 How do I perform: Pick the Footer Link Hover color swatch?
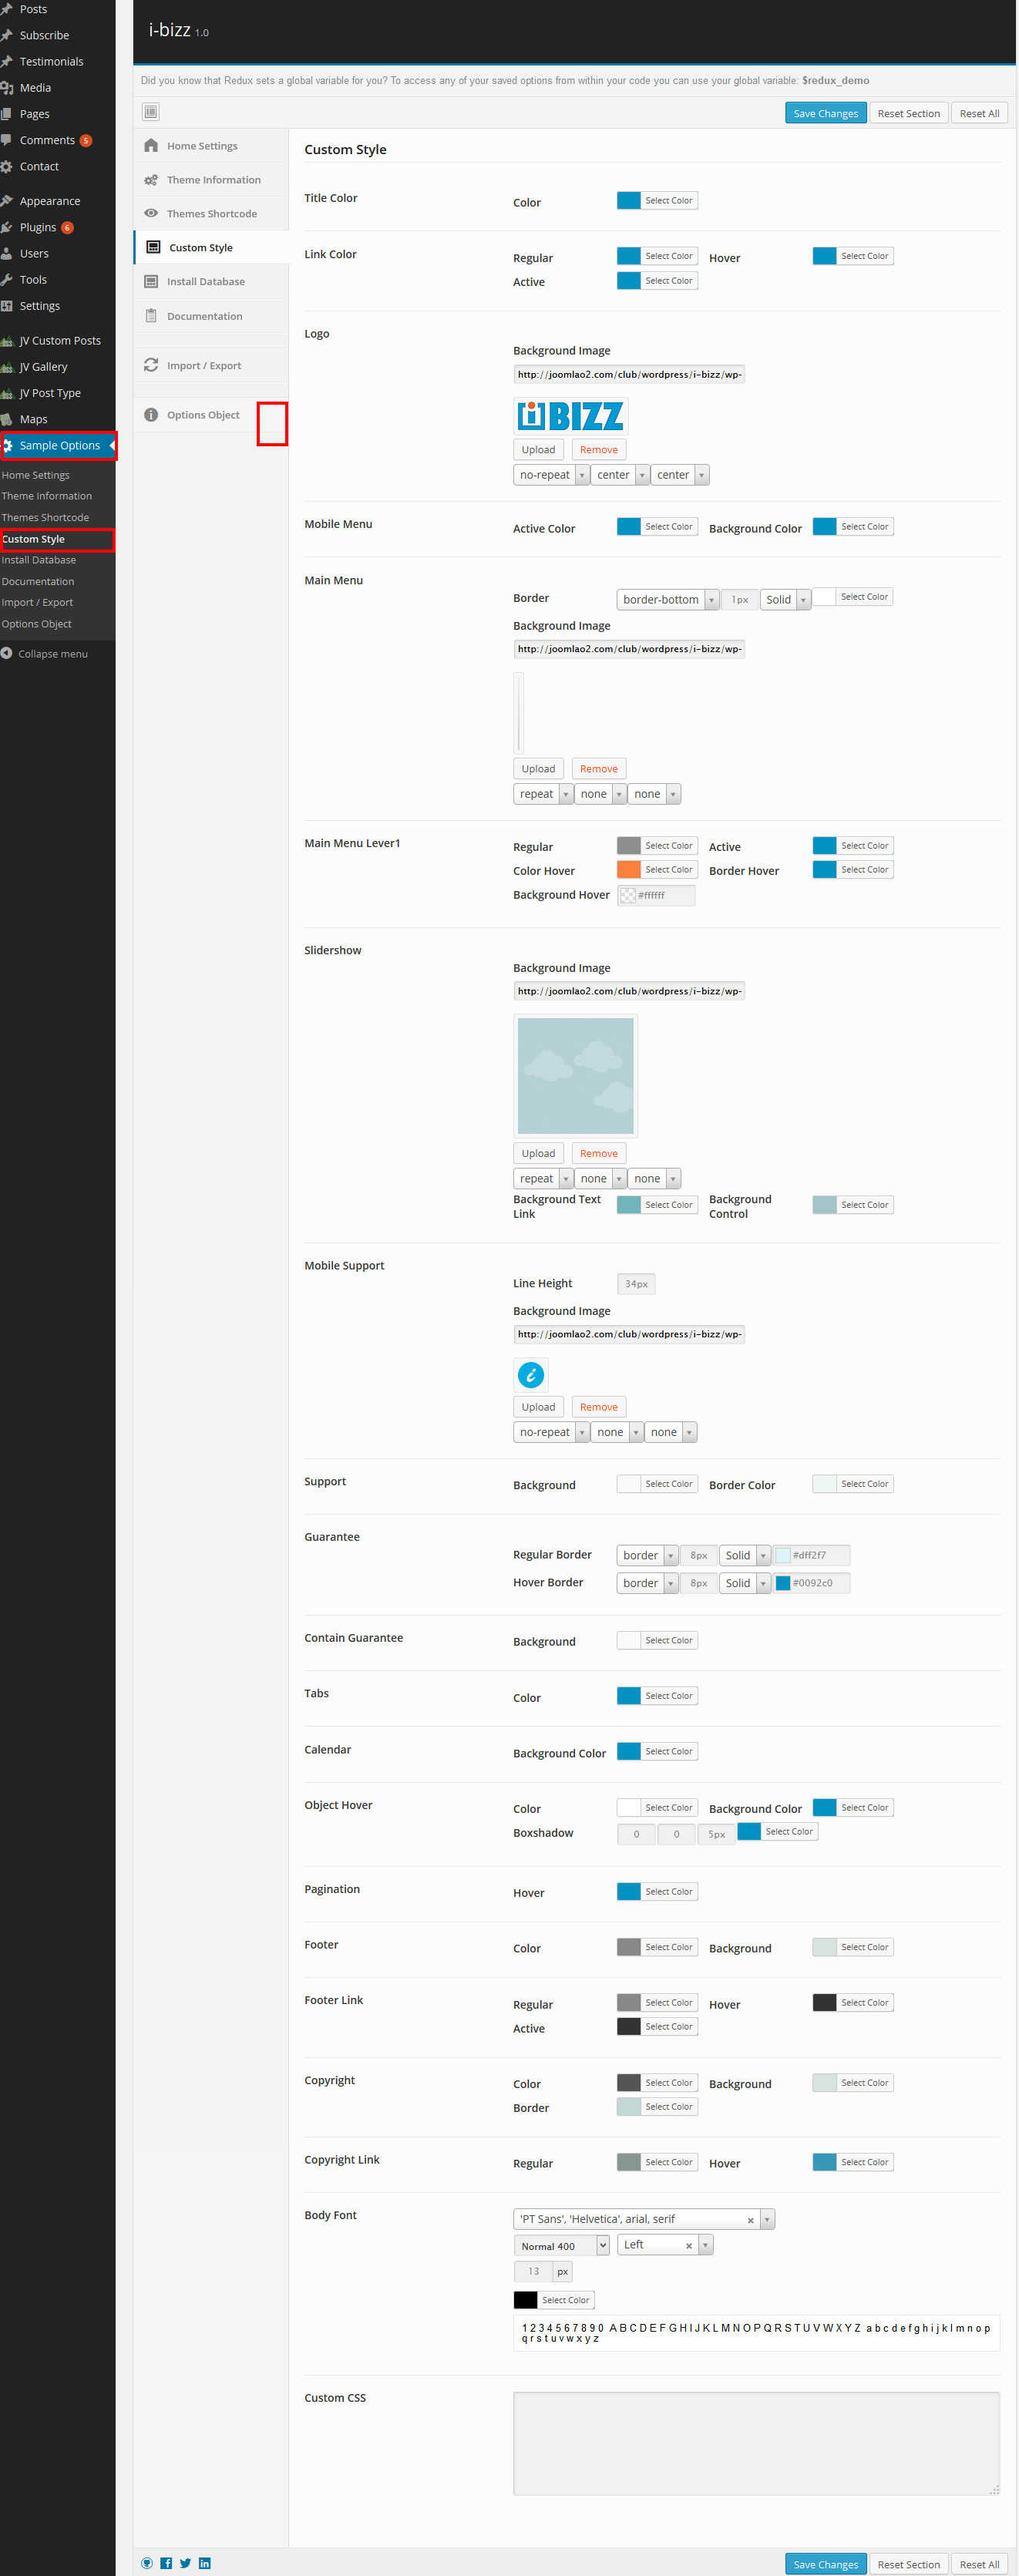[x=825, y=2002]
